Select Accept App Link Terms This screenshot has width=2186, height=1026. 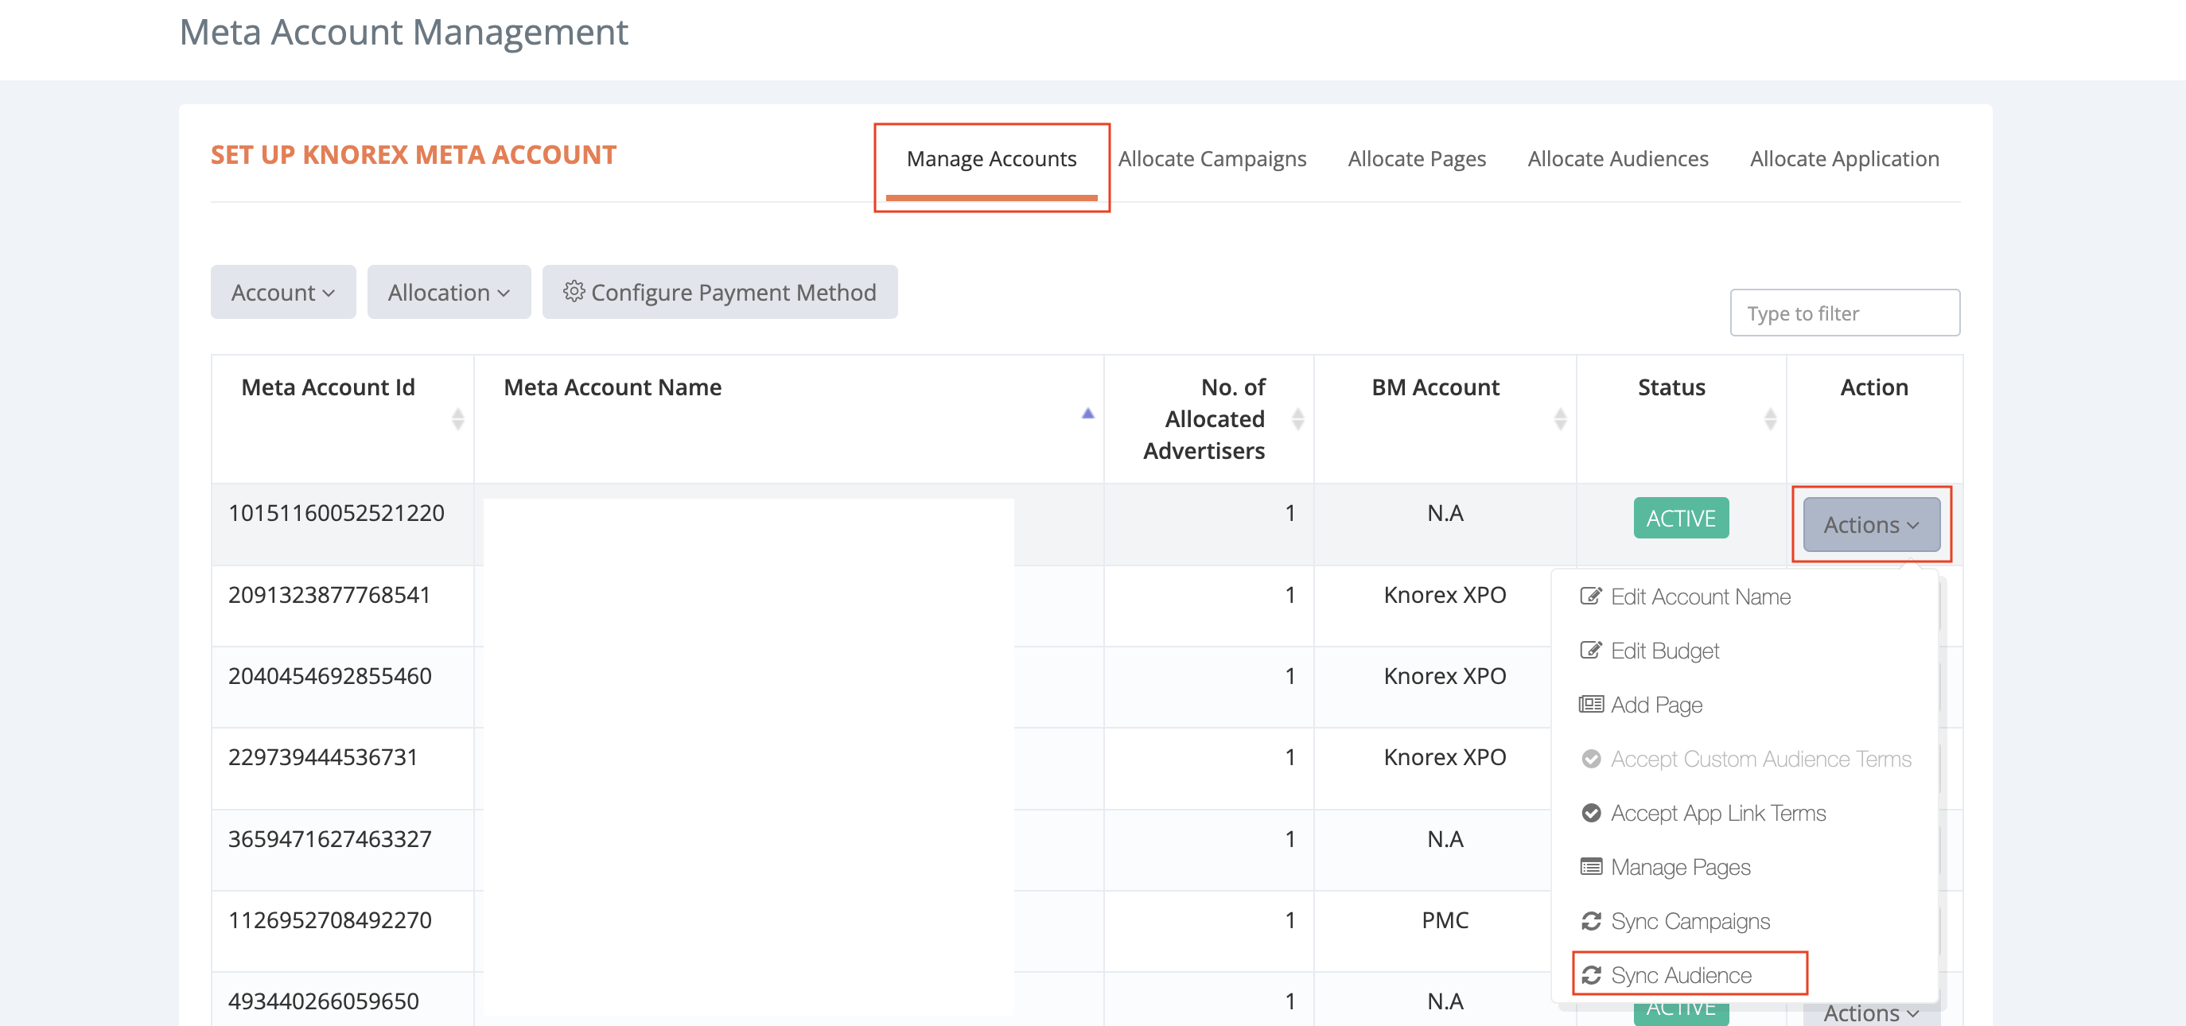tap(1702, 813)
